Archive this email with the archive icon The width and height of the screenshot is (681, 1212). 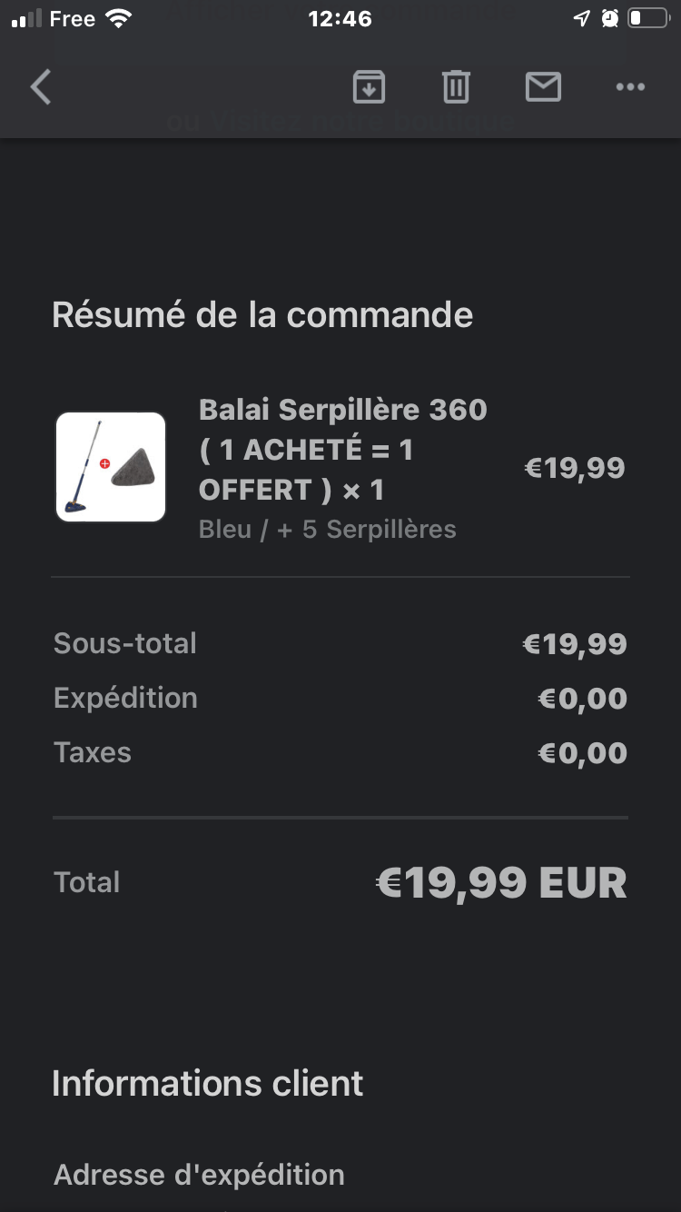click(x=369, y=87)
